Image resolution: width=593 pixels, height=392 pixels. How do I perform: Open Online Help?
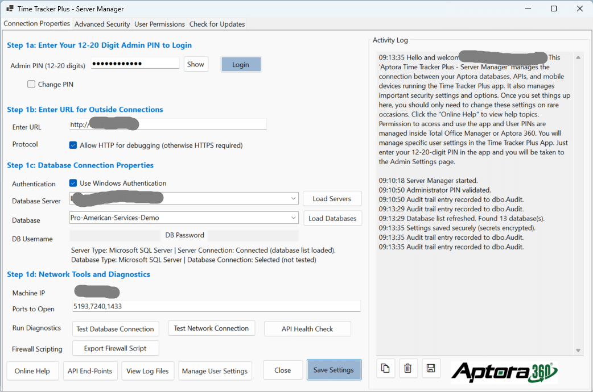(x=32, y=371)
